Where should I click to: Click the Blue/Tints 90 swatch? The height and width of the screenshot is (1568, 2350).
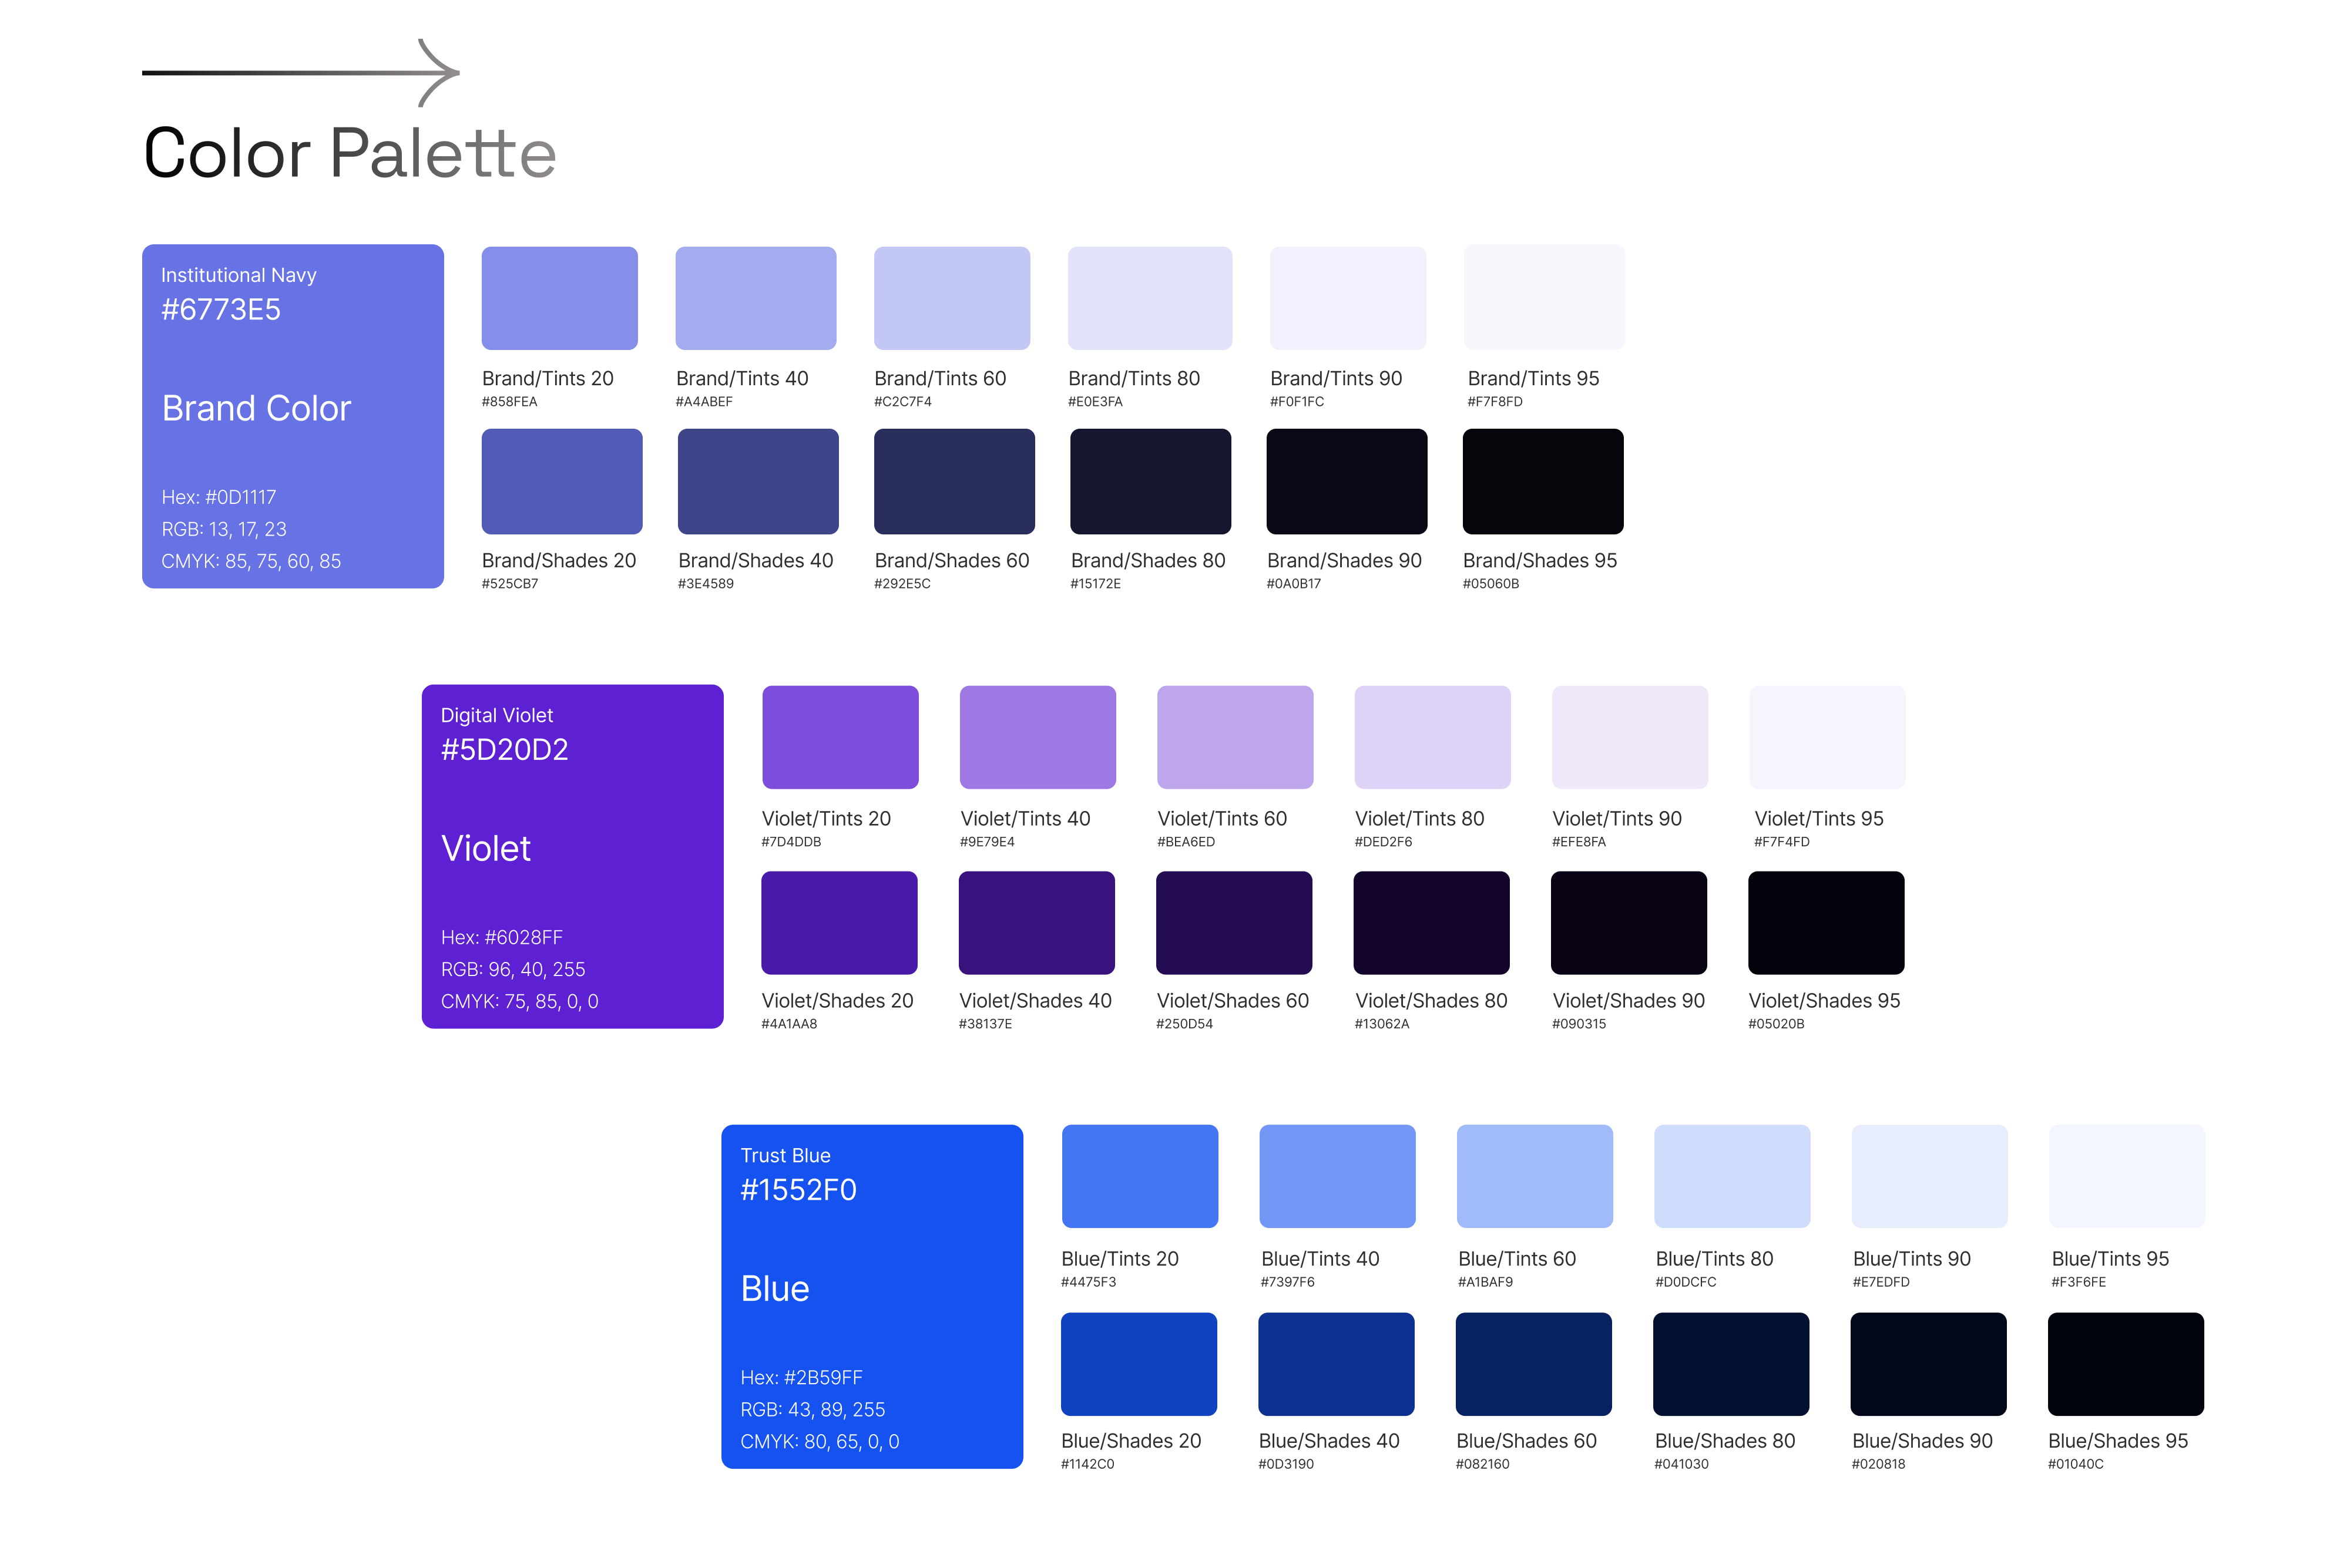coord(1929,1176)
